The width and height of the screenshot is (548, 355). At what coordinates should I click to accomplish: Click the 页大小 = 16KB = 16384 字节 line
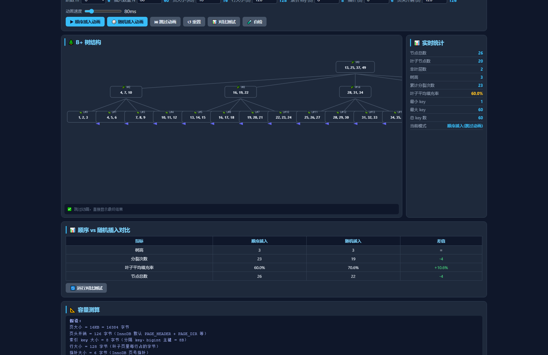[99, 327]
